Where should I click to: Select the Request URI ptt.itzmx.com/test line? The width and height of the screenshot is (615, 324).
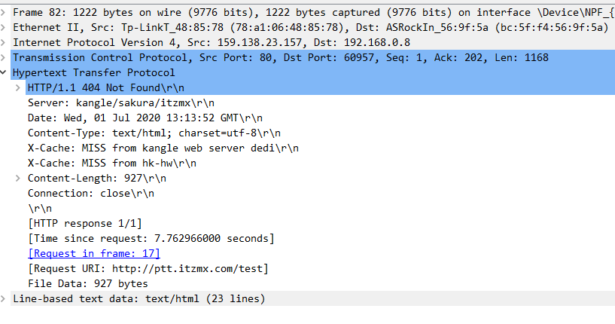coord(148,269)
